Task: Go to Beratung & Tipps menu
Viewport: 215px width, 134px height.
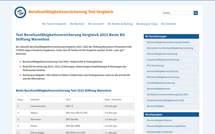Action: pyautogui.click(x=147, y=24)
